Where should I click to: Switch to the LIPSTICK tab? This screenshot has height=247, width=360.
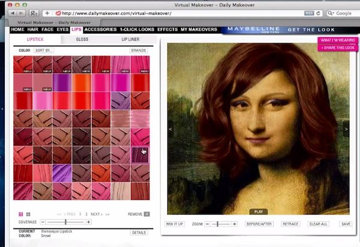(35, 39)
